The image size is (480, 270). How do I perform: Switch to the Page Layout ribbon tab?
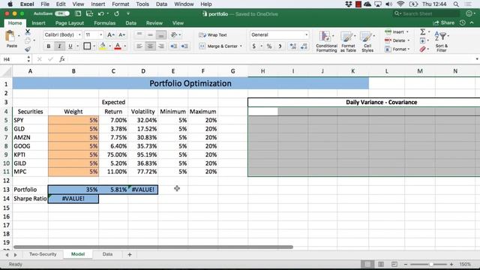tap(70, 23)
